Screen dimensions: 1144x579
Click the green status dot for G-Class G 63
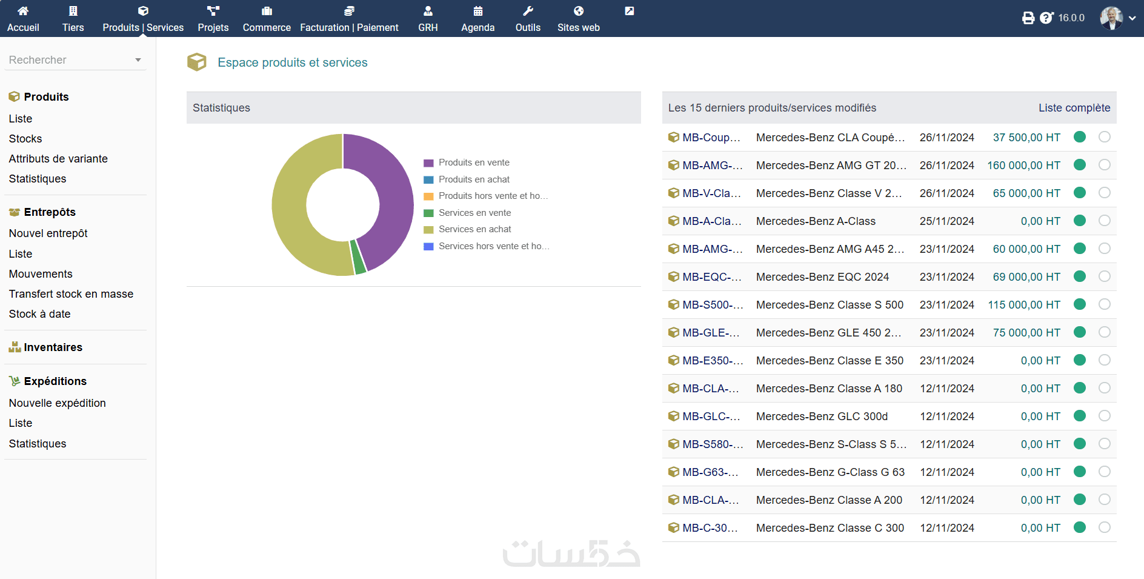coord(1080,472)
